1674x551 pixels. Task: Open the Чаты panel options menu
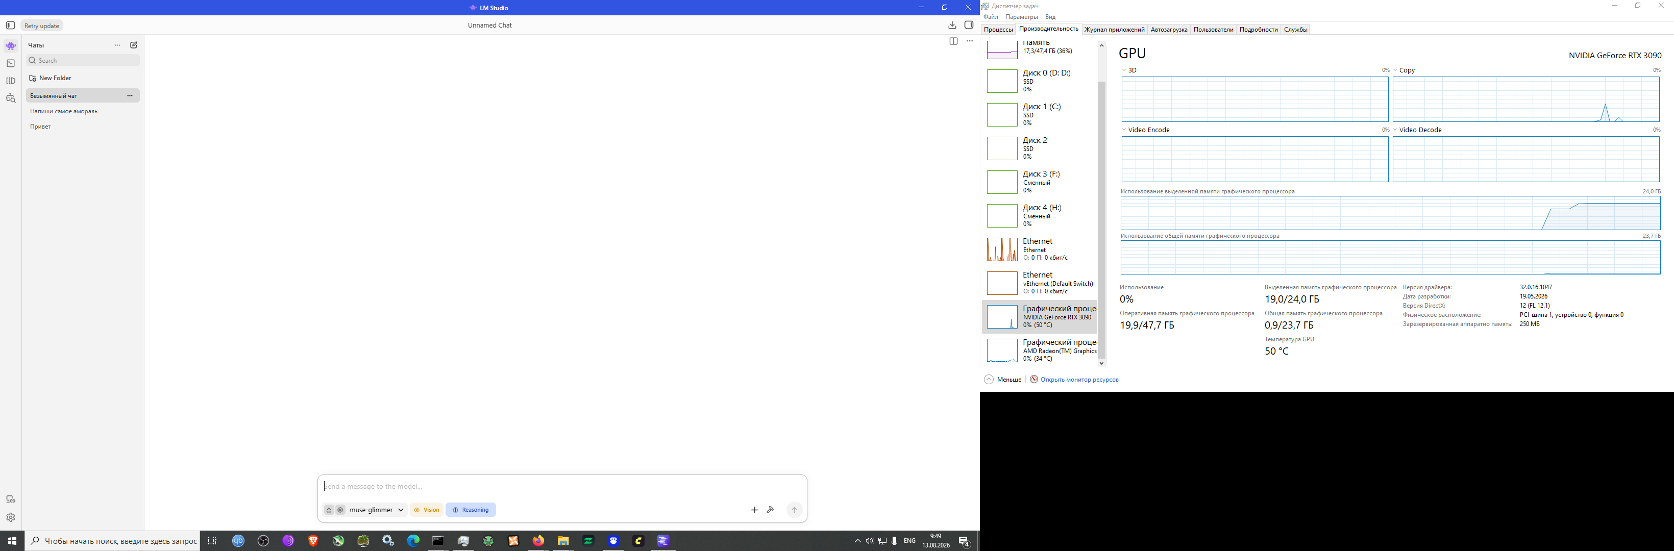117,45
